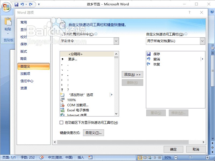Select <分隔符> in command list
Screen dimensions: 215x161
(87, 54)
